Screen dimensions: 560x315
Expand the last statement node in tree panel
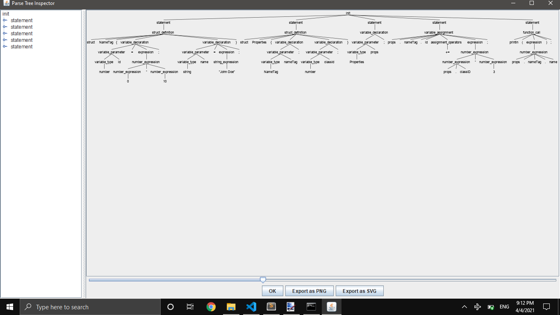pos(5,46)
